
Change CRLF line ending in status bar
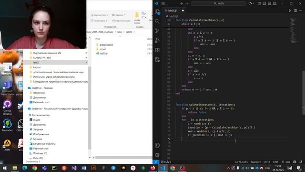coord(275,162)
